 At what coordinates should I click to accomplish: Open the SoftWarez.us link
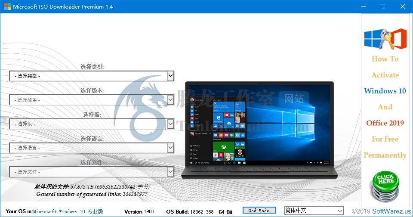pos(391,211)
